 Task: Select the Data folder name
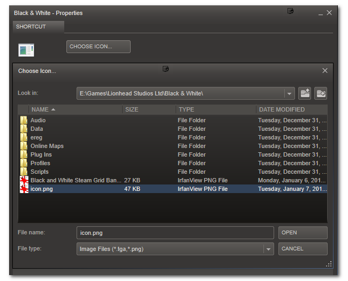[x=36, y=129]
